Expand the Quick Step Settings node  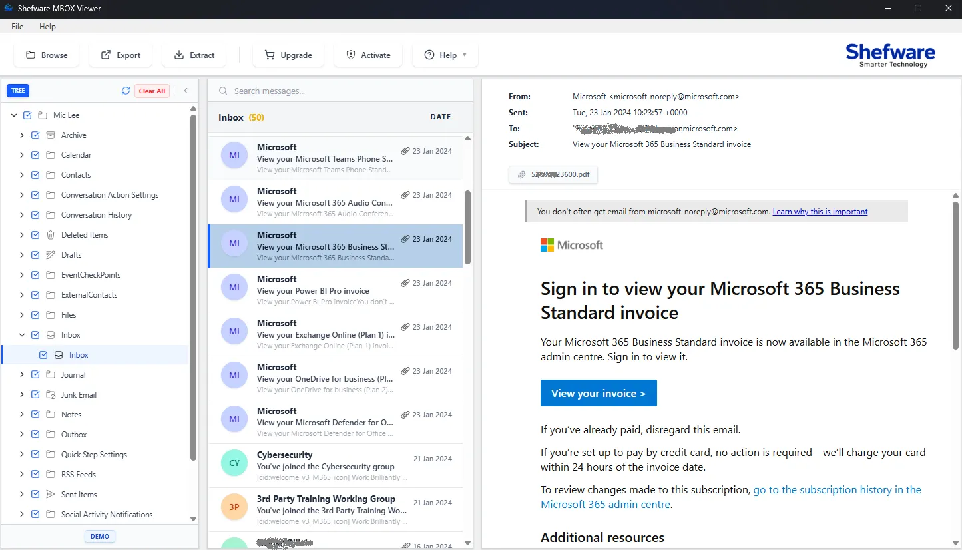22,455
